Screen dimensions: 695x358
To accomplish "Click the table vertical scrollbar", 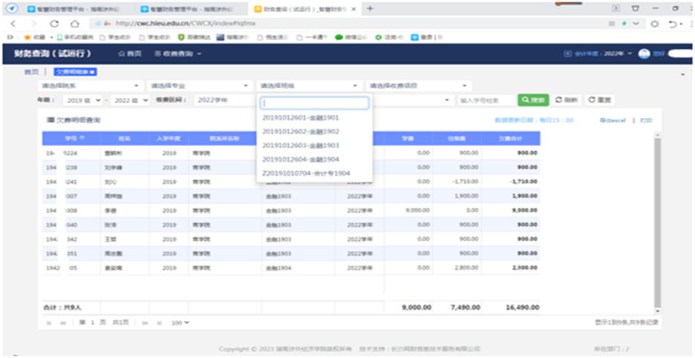I will pyautogui.click(x=658, y=222).
